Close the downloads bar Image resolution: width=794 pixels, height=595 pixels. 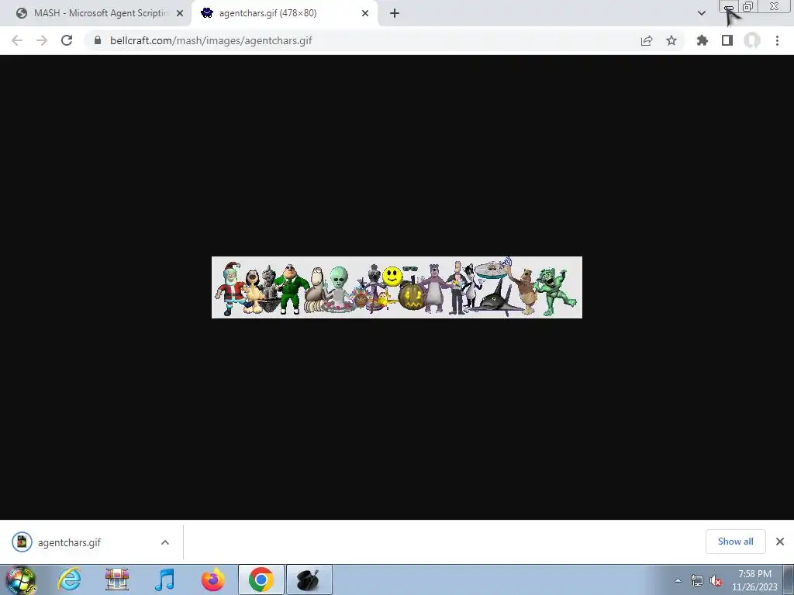coord(780,542)
